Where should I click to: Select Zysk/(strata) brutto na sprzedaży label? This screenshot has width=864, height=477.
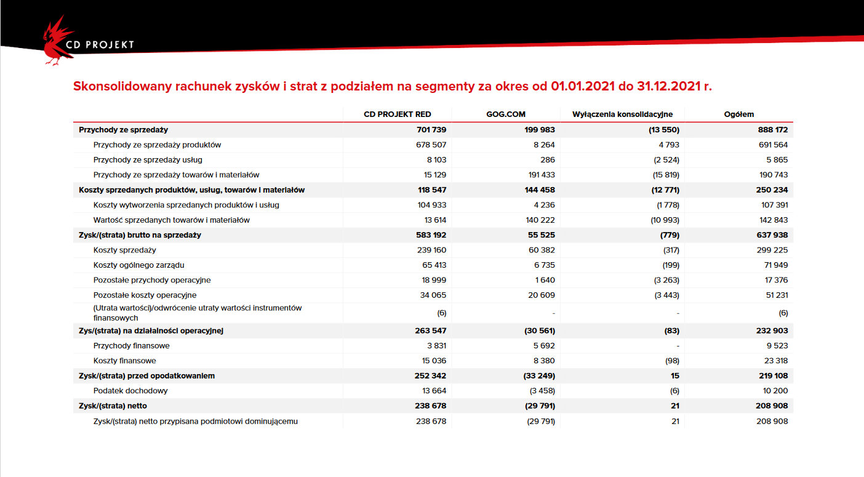[x=140, y=235]
